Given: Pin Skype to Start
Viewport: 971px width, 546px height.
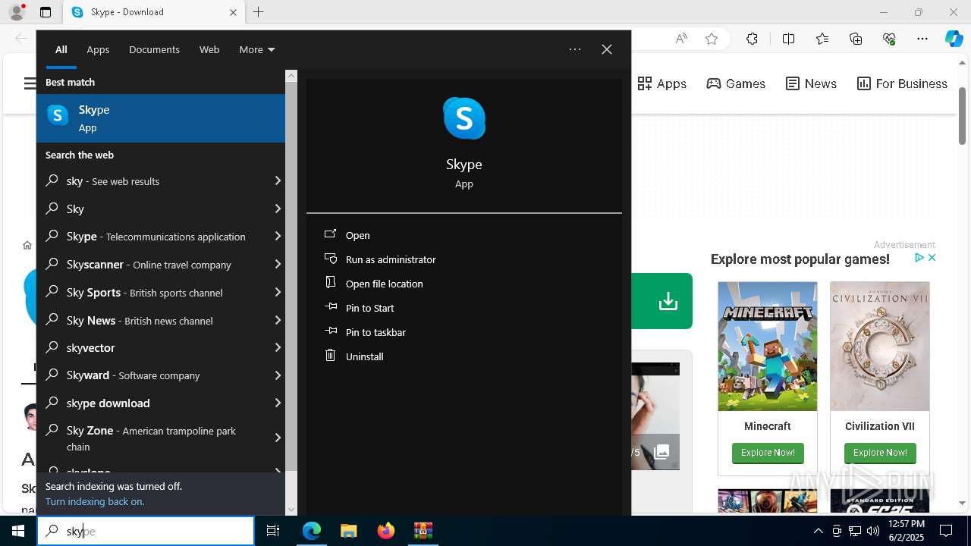Looking at the screenshot, I should point(369,308).
